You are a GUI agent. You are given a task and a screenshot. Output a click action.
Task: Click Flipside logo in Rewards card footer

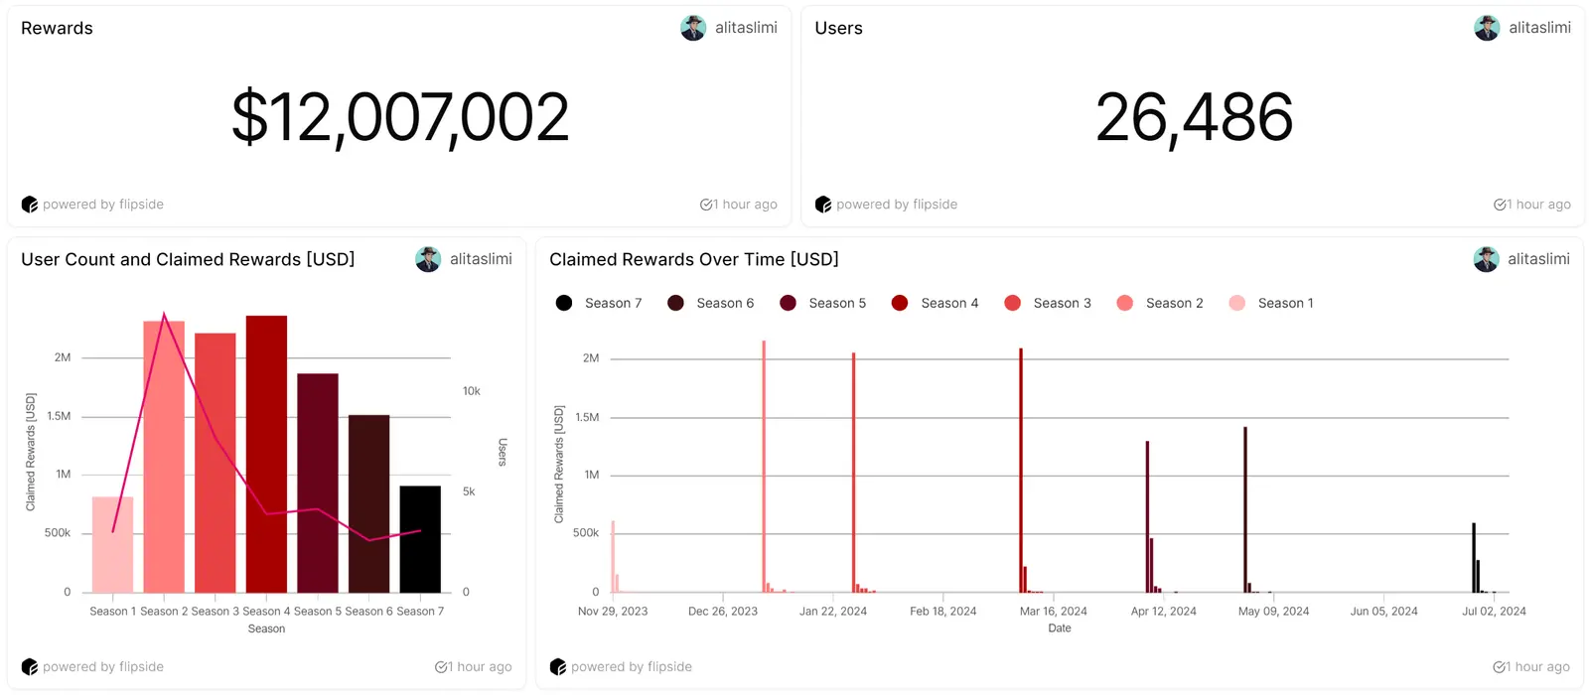[30, 205]
